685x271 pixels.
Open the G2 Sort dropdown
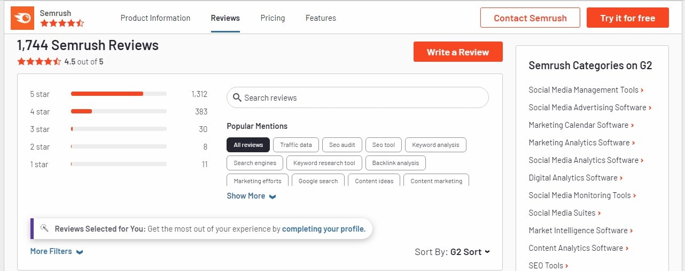pos(470,252)
